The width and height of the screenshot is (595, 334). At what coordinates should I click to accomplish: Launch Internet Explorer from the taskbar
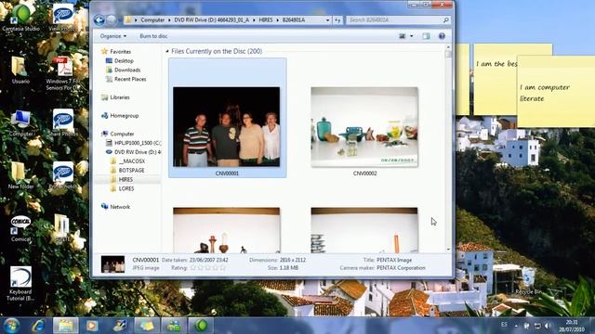38,326
